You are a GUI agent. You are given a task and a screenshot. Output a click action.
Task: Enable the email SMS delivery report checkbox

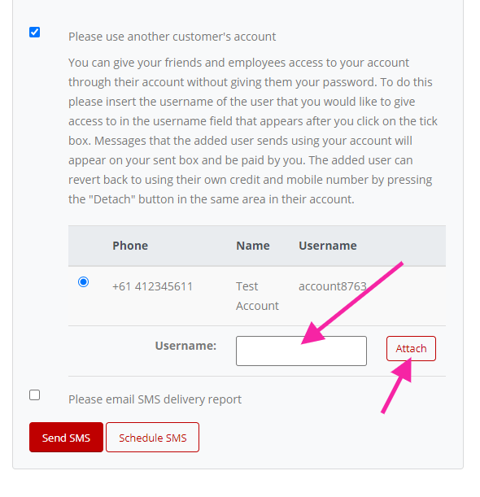click(x=34, y=395)
